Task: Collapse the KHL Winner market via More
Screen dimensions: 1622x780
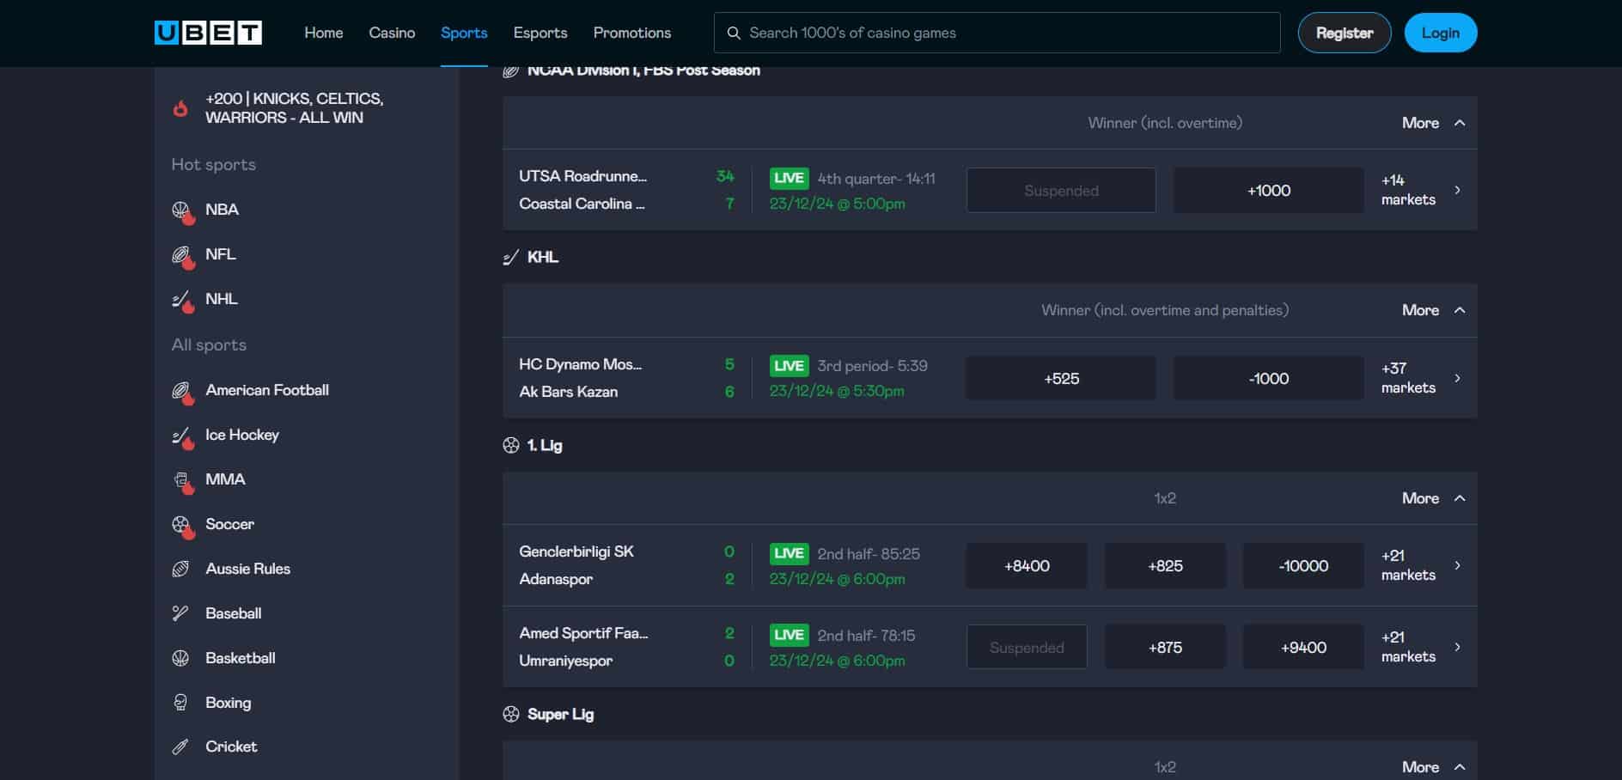Action: [x=1433, y=310]
